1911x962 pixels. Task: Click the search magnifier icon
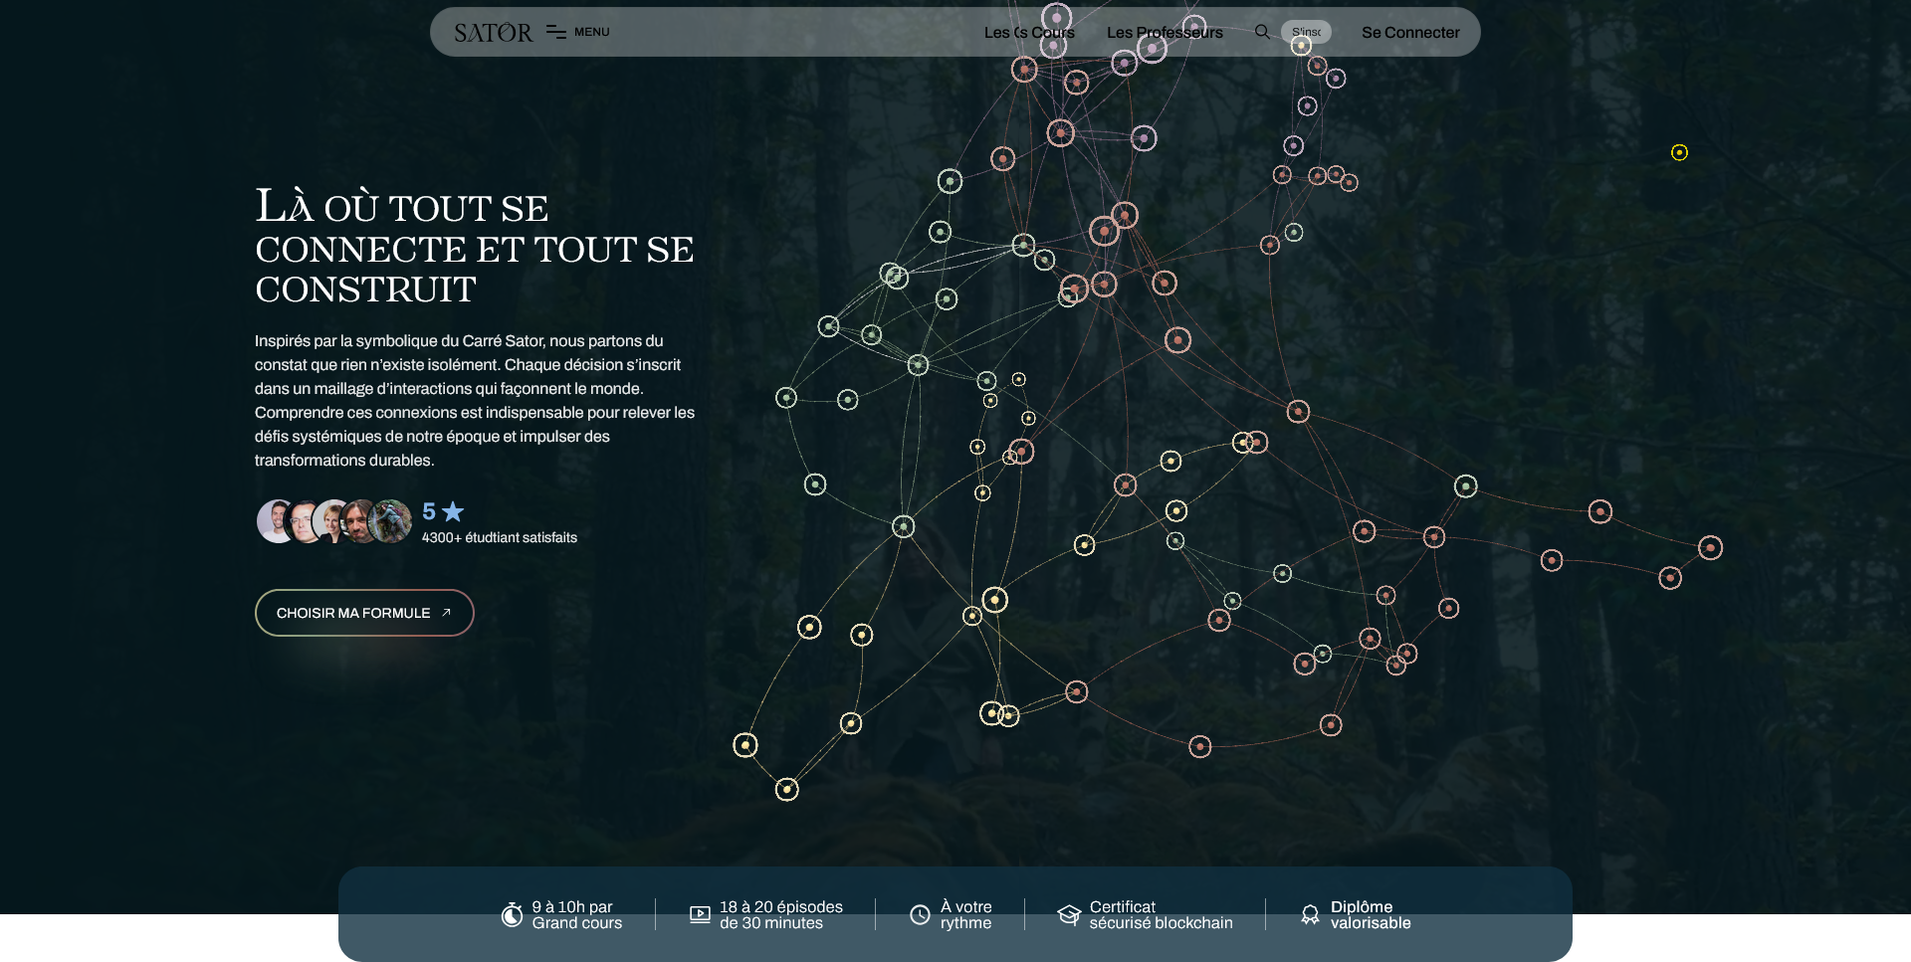pyautogui.click(x=1262, y=32)
